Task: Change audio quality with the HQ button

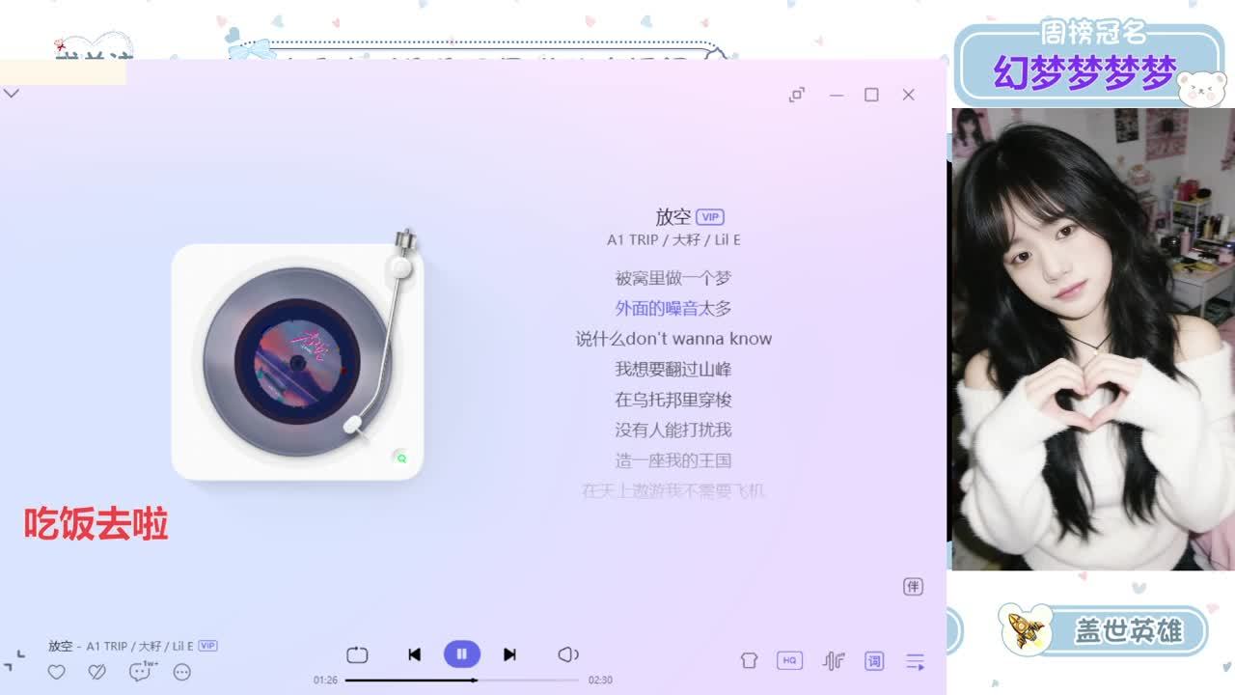Action: [x=789, y=661]
